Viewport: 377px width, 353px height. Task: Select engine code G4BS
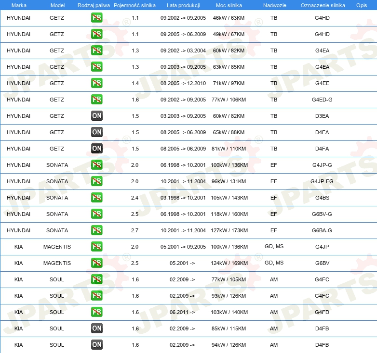[322, 198]
